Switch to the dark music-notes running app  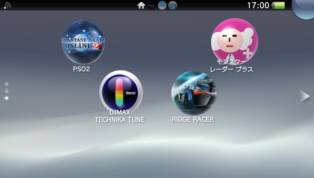coord(151,6)
